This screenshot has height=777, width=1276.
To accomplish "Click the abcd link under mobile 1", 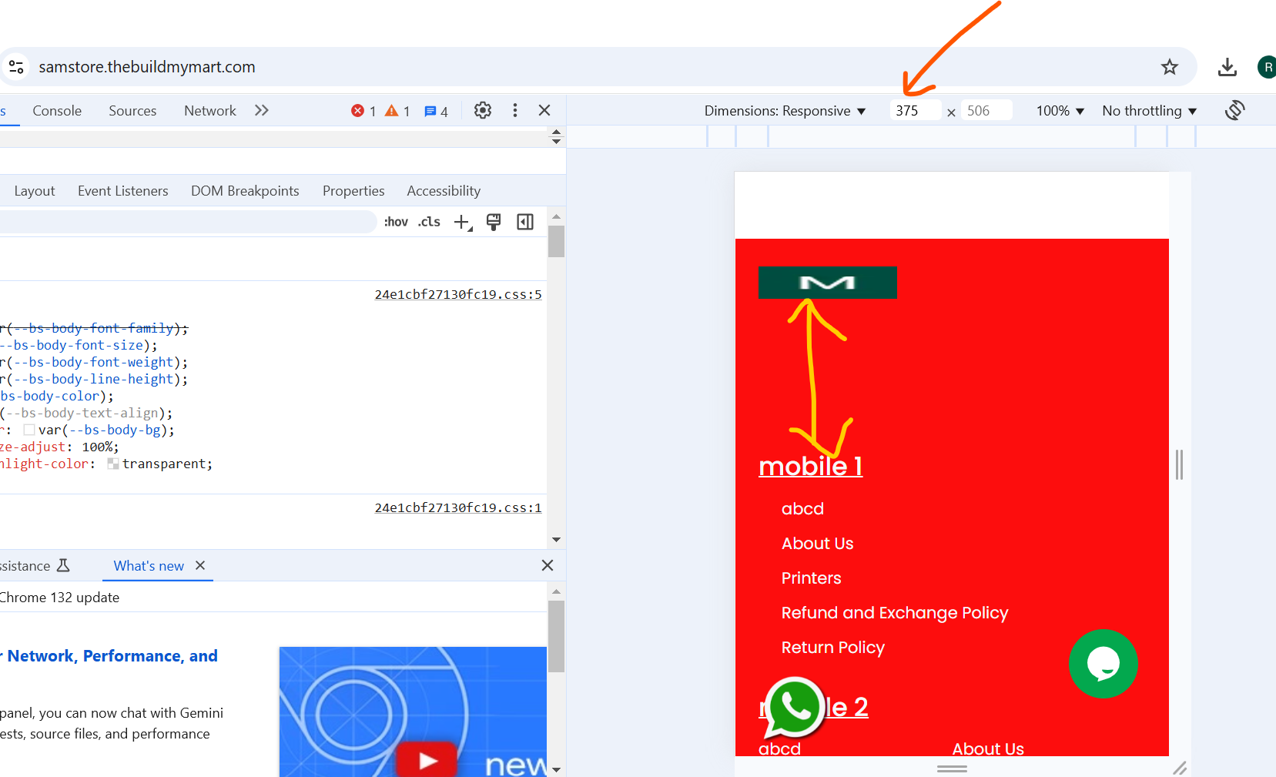I will click(802, 509).
